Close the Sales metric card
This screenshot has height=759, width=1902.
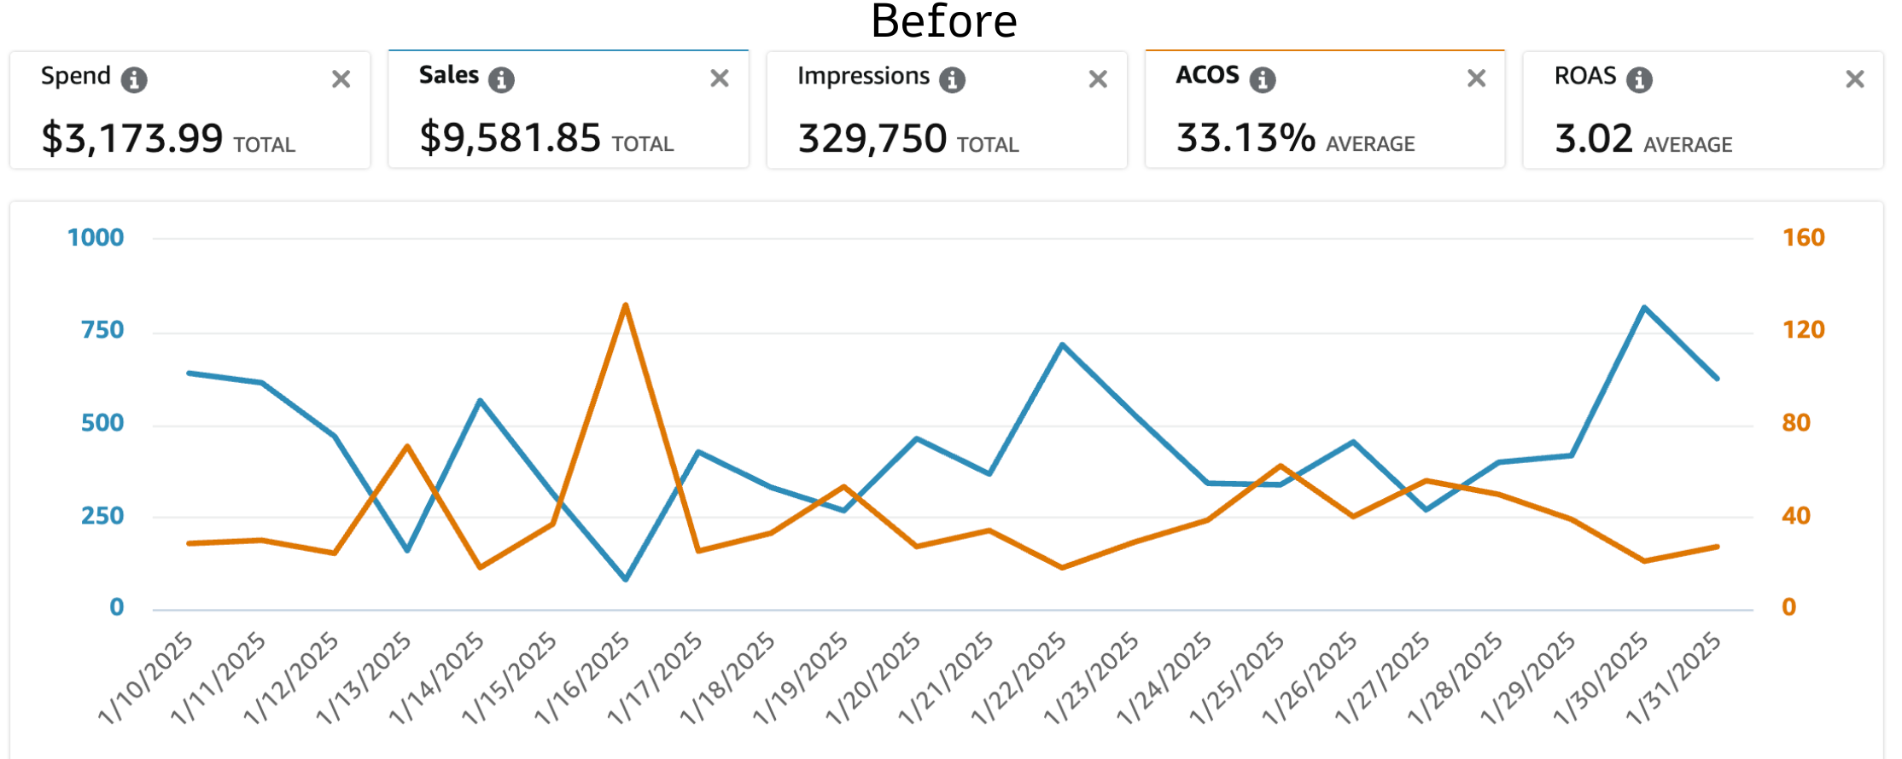click(x=720, y=78)
